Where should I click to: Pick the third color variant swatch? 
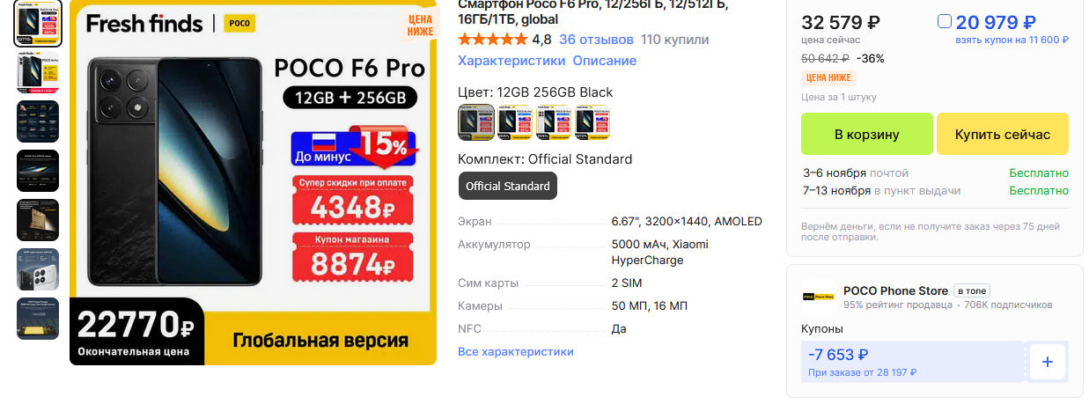pyautogui.click(x=554, y=122)
